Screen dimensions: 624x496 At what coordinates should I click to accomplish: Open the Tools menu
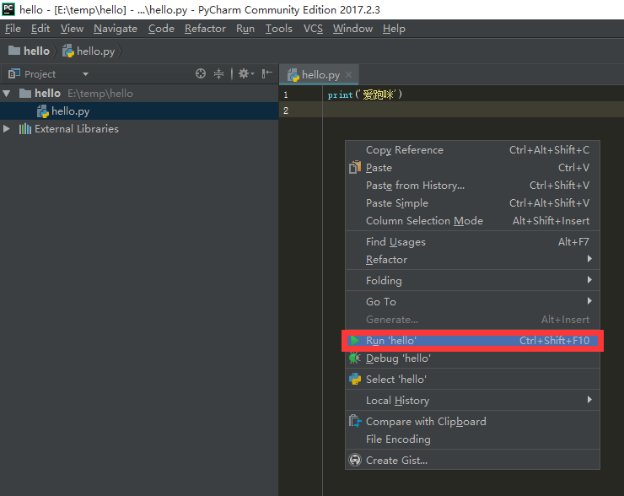pyautogui.click(x=279, y=29)
